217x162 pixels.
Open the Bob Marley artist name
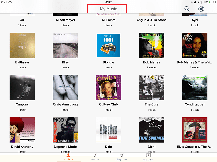[x=152, y=62]
